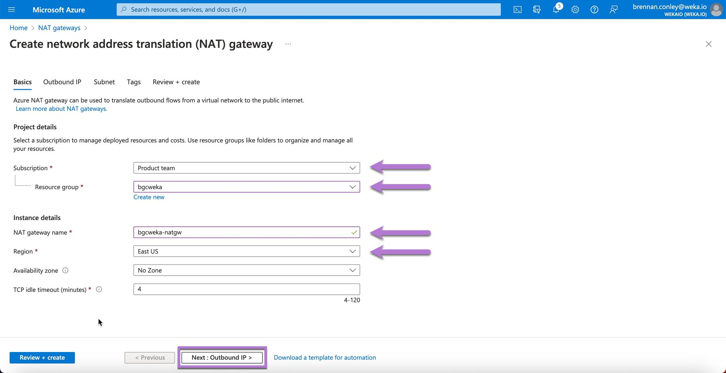Click the Availability zone info icon

pyautogui.click(x=65, y=271)
